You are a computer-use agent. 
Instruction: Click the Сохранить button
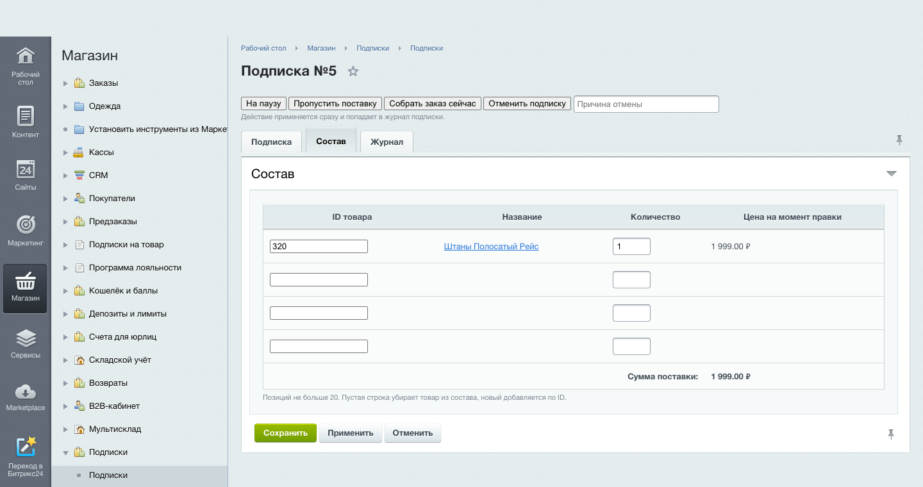tap(285, 433)
